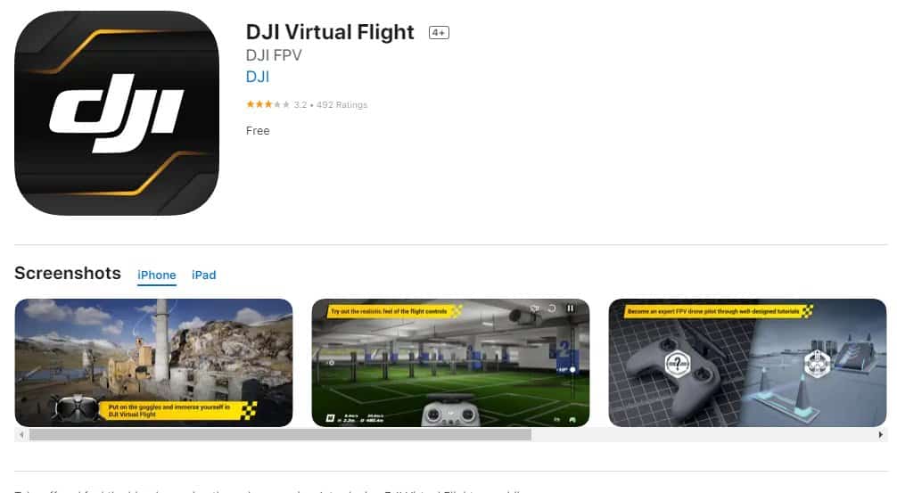
Task: Click the right scroll arrow of screenshots
Action: (880, 435)
